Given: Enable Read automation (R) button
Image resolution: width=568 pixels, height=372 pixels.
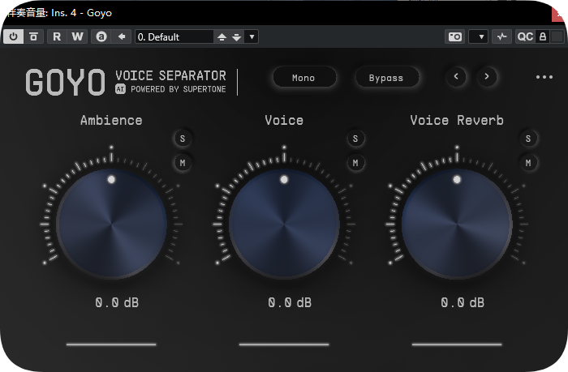Looking at the screenshot, I should click(x=57, y=36).
